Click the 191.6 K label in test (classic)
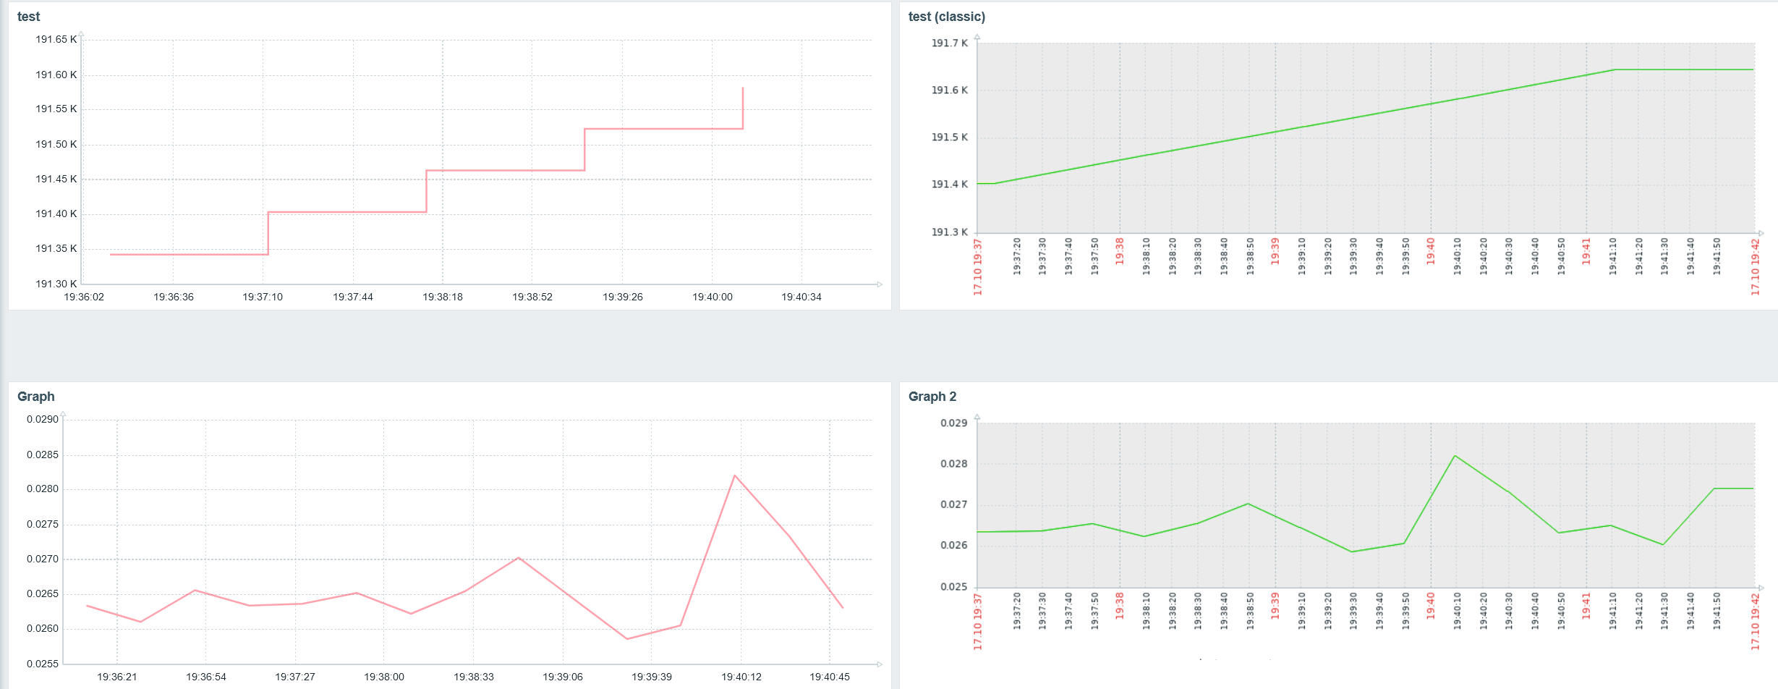Screen dimensions: 1778x689 tap(949, 90)
